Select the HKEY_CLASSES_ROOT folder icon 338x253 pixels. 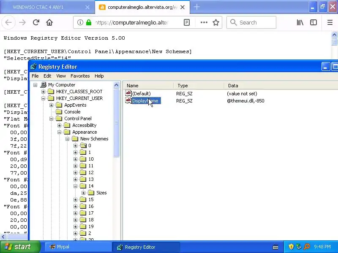[51, 92]
